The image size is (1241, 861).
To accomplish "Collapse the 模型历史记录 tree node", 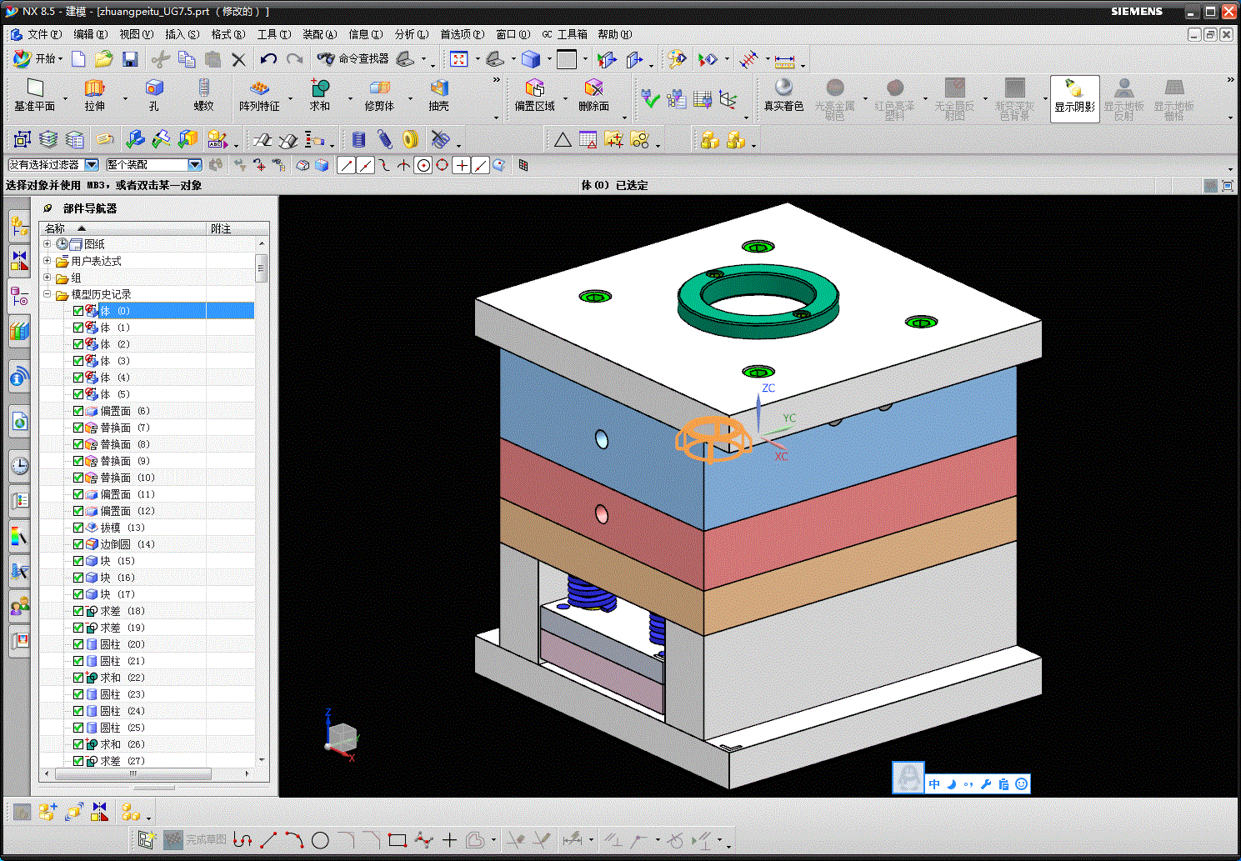I will click(x=48, y=294).
